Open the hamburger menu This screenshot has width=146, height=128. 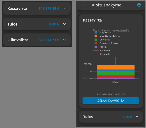pos(83,5)
